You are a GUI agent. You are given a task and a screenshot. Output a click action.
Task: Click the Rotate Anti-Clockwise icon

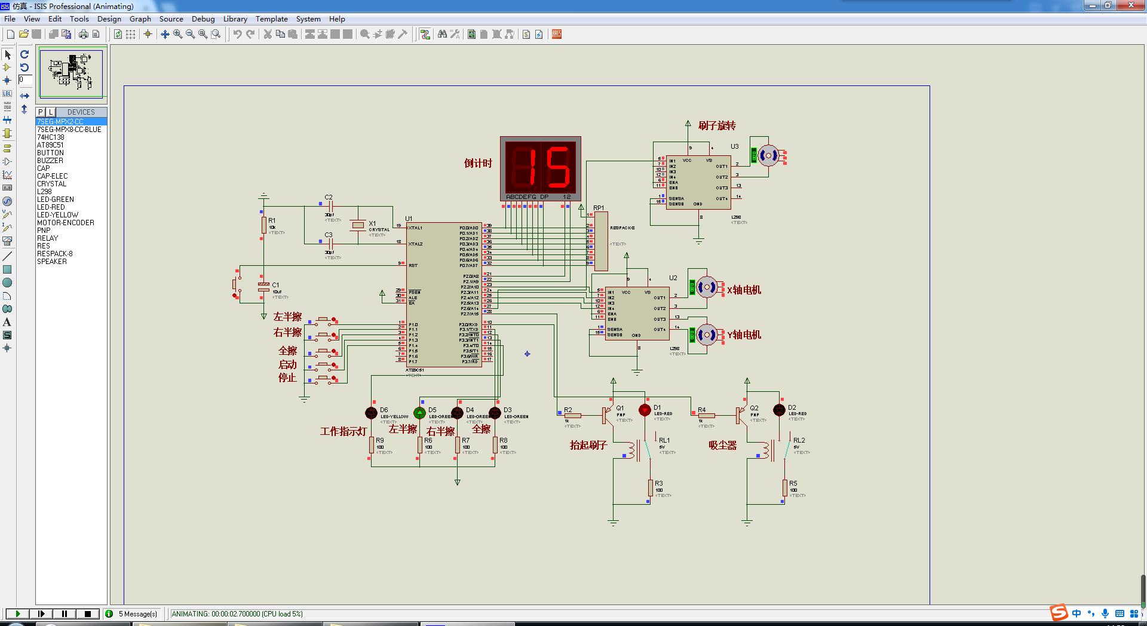[24, 67]
